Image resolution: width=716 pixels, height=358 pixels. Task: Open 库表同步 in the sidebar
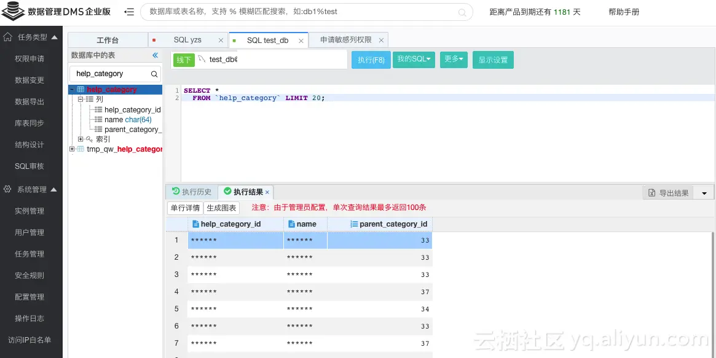[x=30, y=123]
